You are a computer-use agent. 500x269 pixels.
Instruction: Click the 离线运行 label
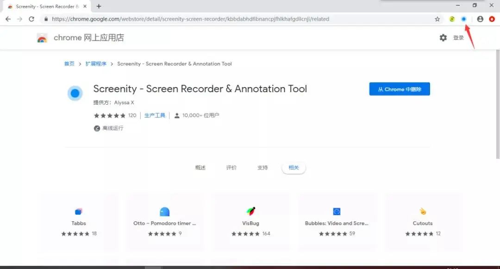113,128
